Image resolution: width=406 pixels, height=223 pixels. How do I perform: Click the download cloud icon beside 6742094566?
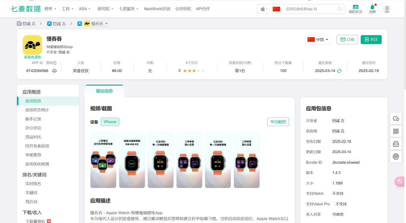[55, 71]
